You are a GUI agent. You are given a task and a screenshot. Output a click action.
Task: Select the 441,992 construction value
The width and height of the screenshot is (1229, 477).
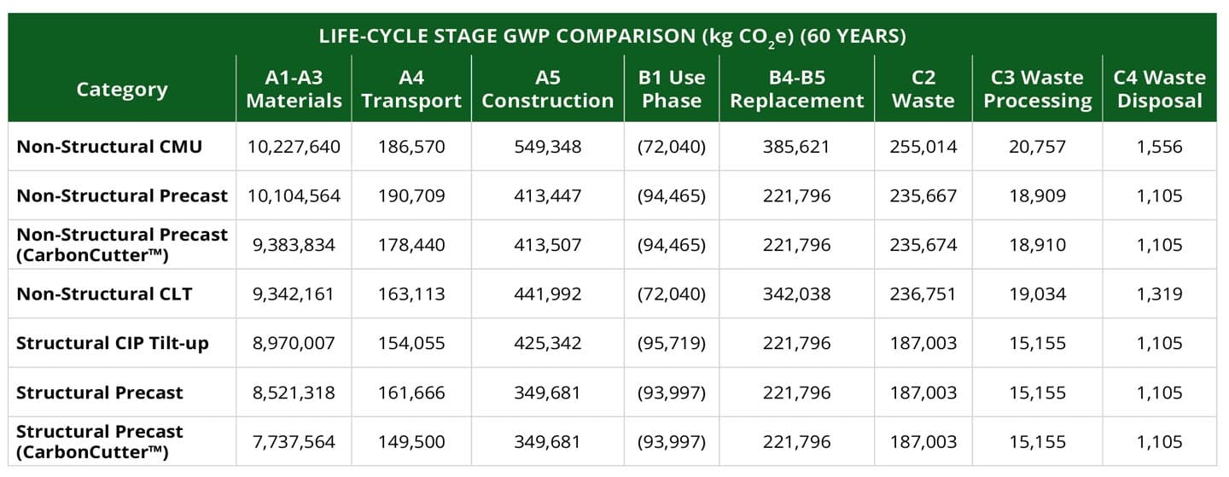coord(547,294)
